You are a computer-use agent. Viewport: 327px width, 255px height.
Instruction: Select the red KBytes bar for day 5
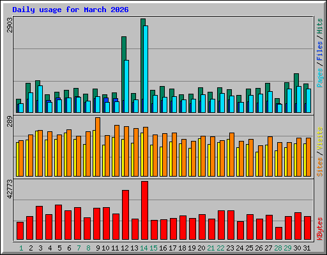click(x=58, y=222)
